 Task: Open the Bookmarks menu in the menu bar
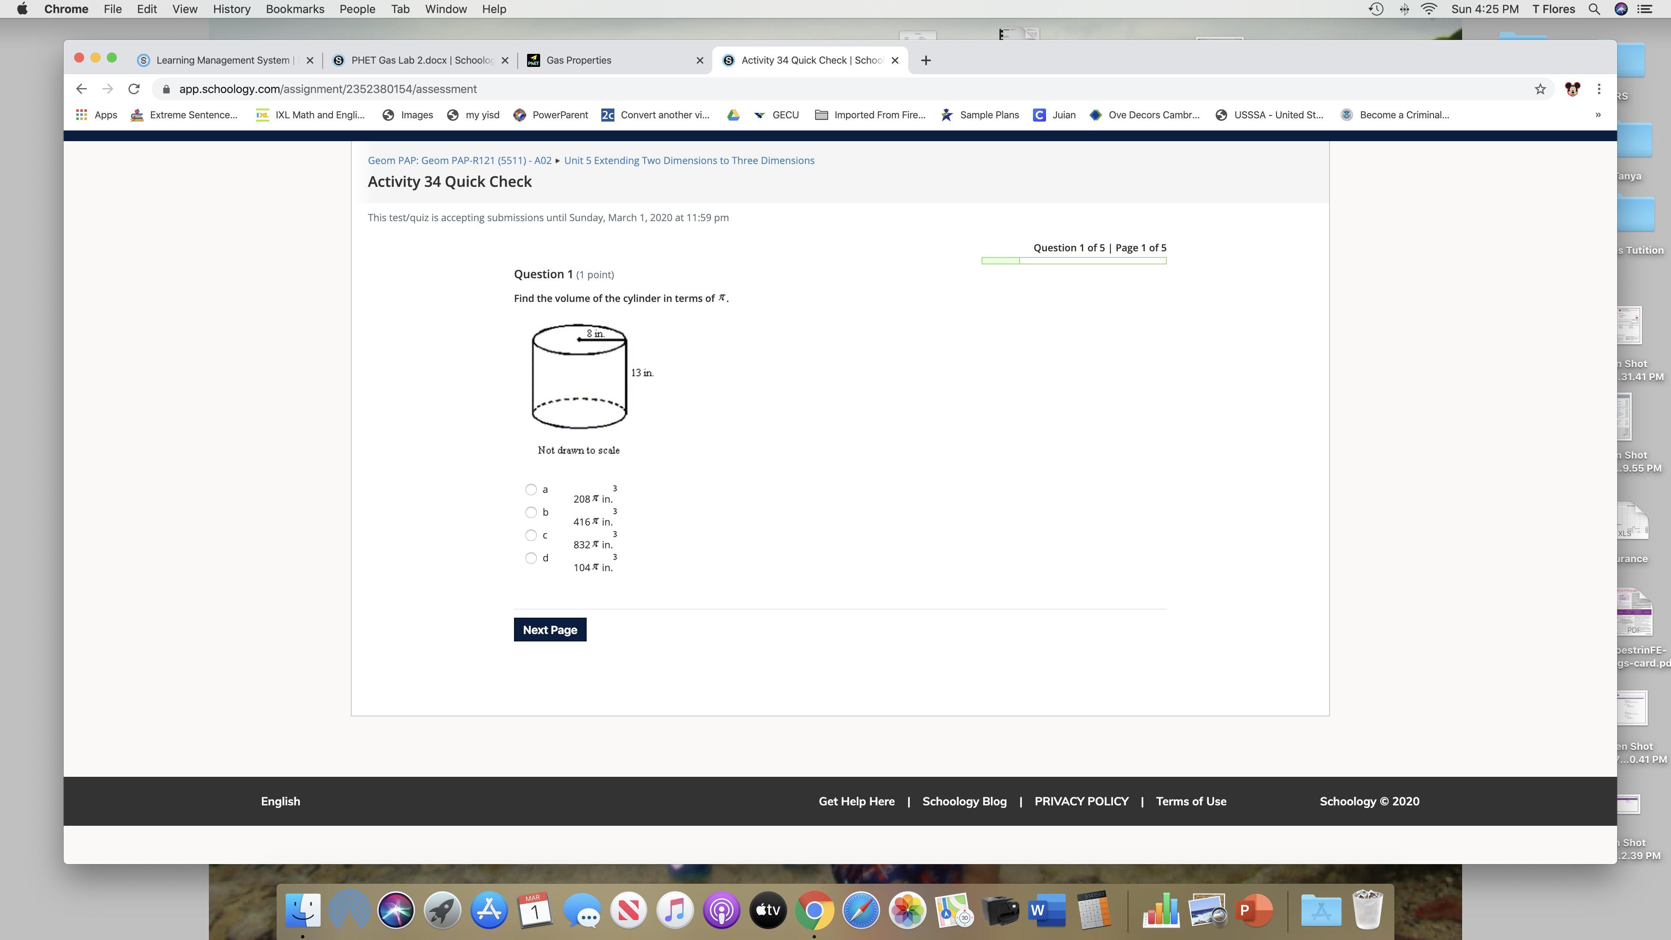click(x=295, y=9)
